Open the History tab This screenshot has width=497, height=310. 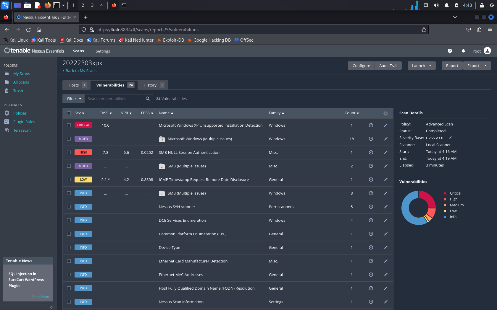[153, 85]
